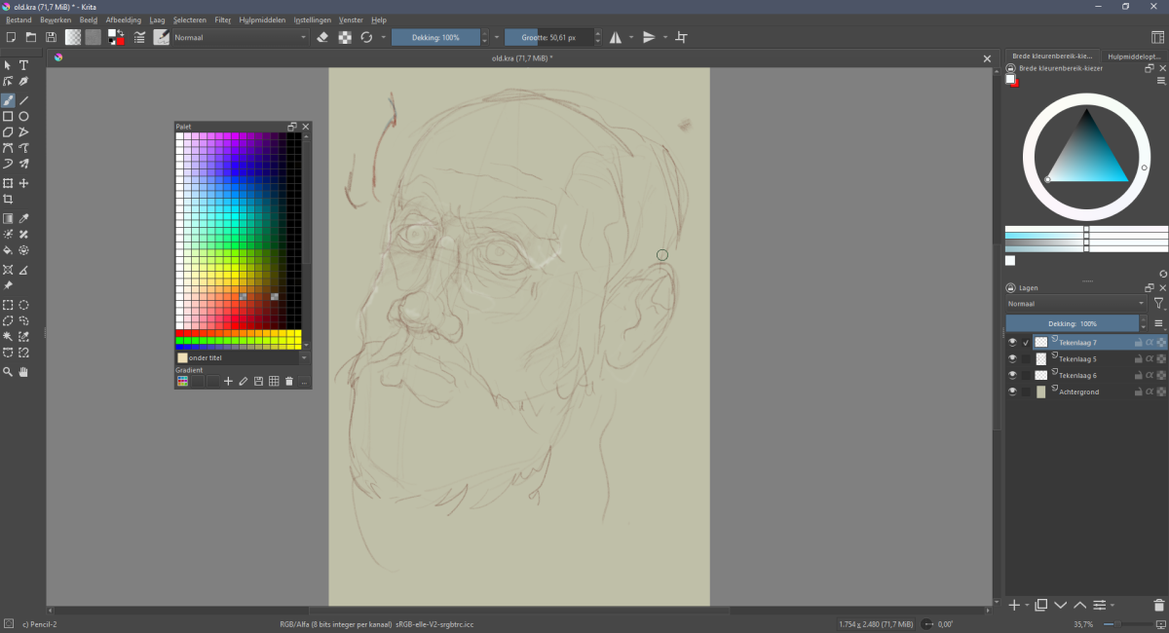Image resolution: width=1169 pixels, height=633 pixels.
Task: Toggle horizontal mirror painting in toolbar
Action: pyautogui.click(x=615, y=37)
